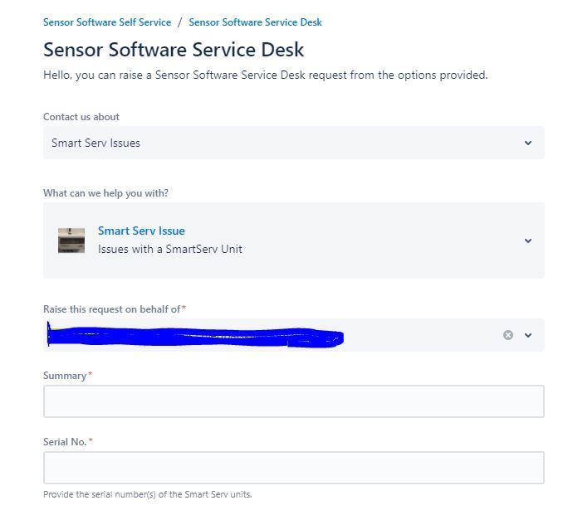Click the Serial No. field label

point(65,442)
